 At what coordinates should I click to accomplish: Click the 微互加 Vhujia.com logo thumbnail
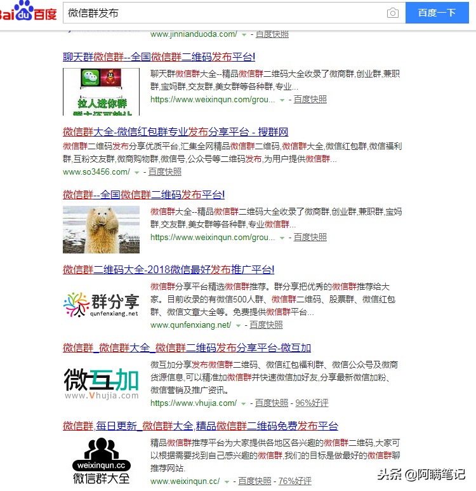[101, 384]
